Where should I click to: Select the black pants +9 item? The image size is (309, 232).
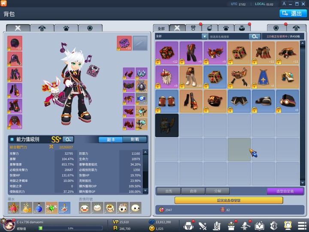click(x=191, y=53)
